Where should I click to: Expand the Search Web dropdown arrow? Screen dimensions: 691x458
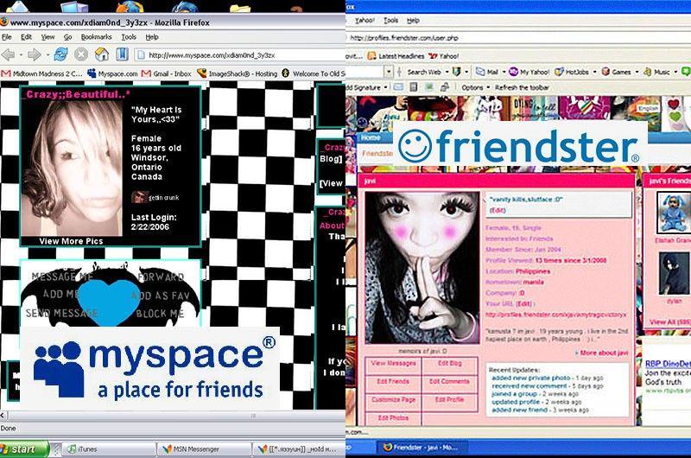tap(447, 72)
